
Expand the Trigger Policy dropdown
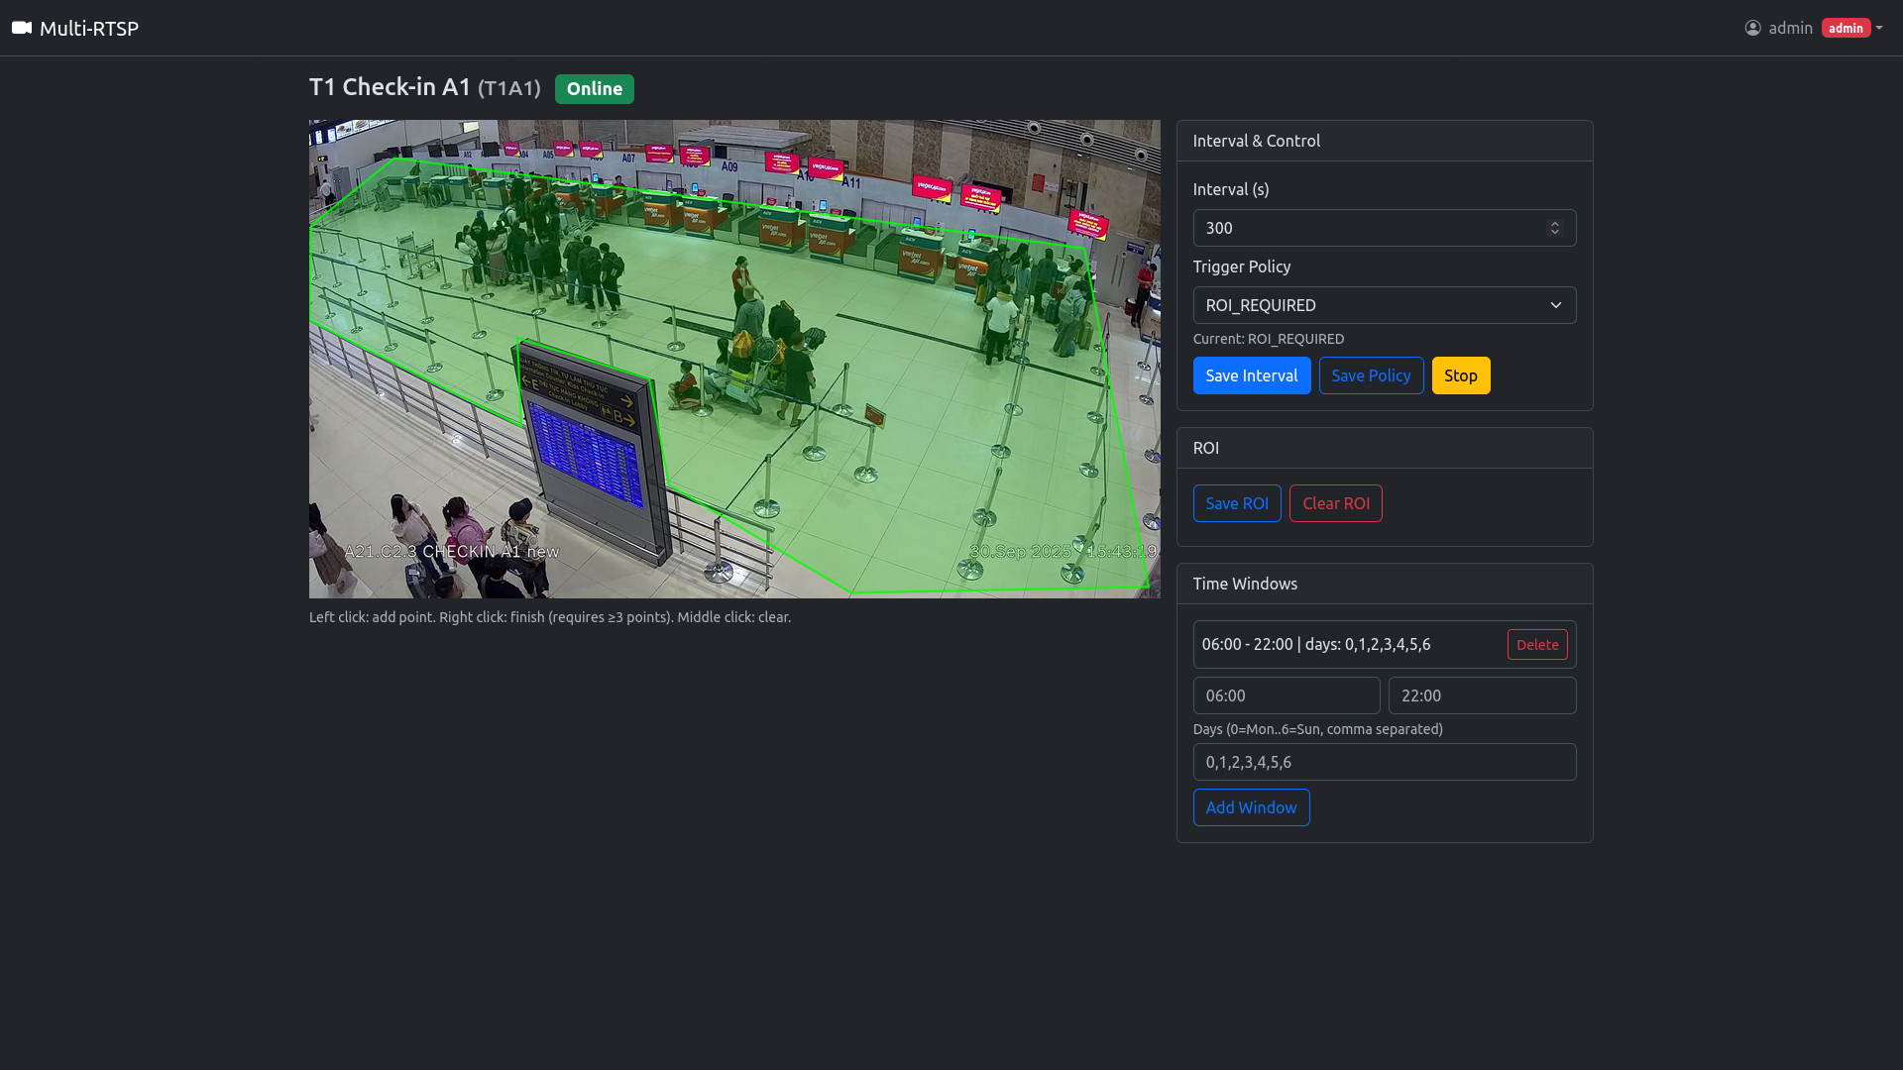1384,305
